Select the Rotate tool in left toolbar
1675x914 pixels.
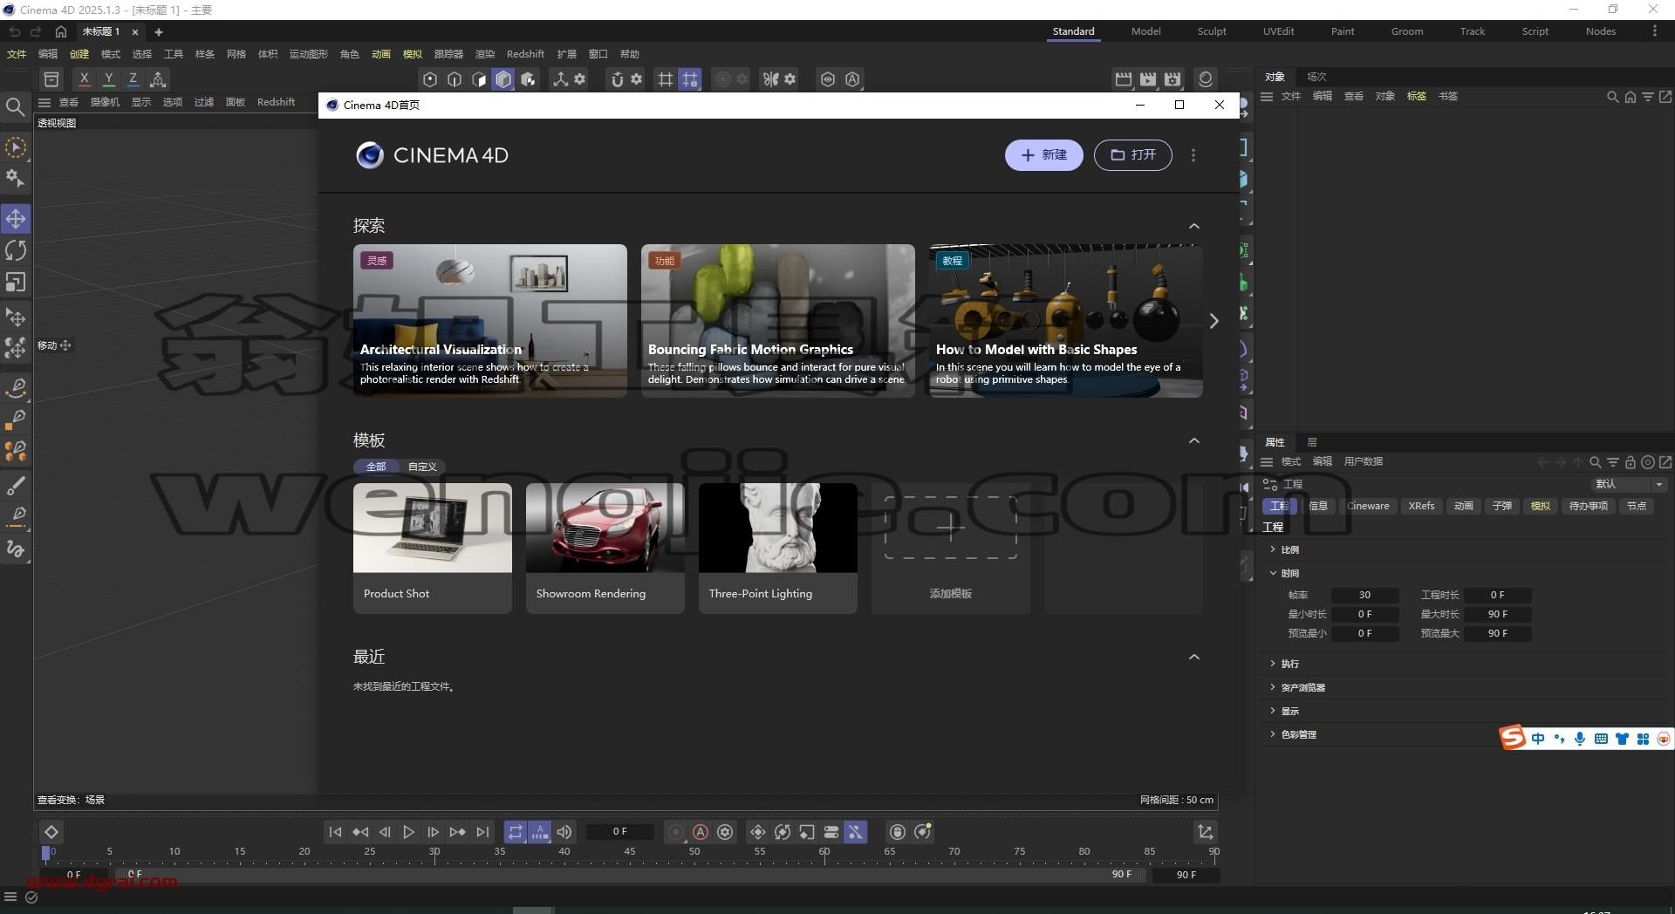point(16,251)
